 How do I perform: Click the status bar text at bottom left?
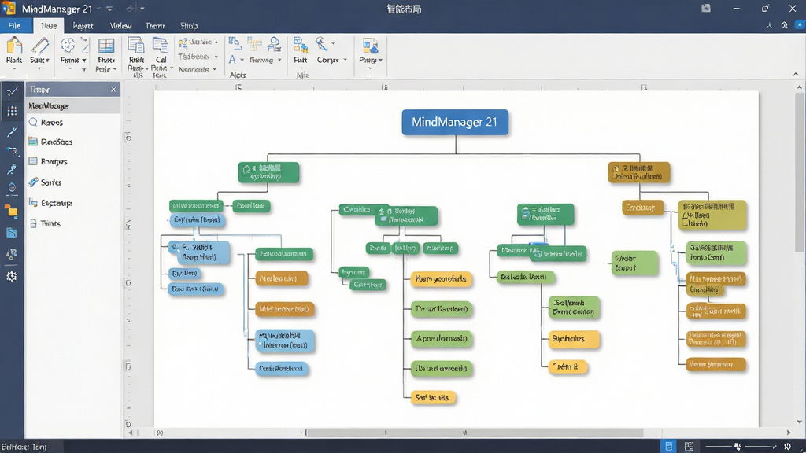[x=24, y=447]
